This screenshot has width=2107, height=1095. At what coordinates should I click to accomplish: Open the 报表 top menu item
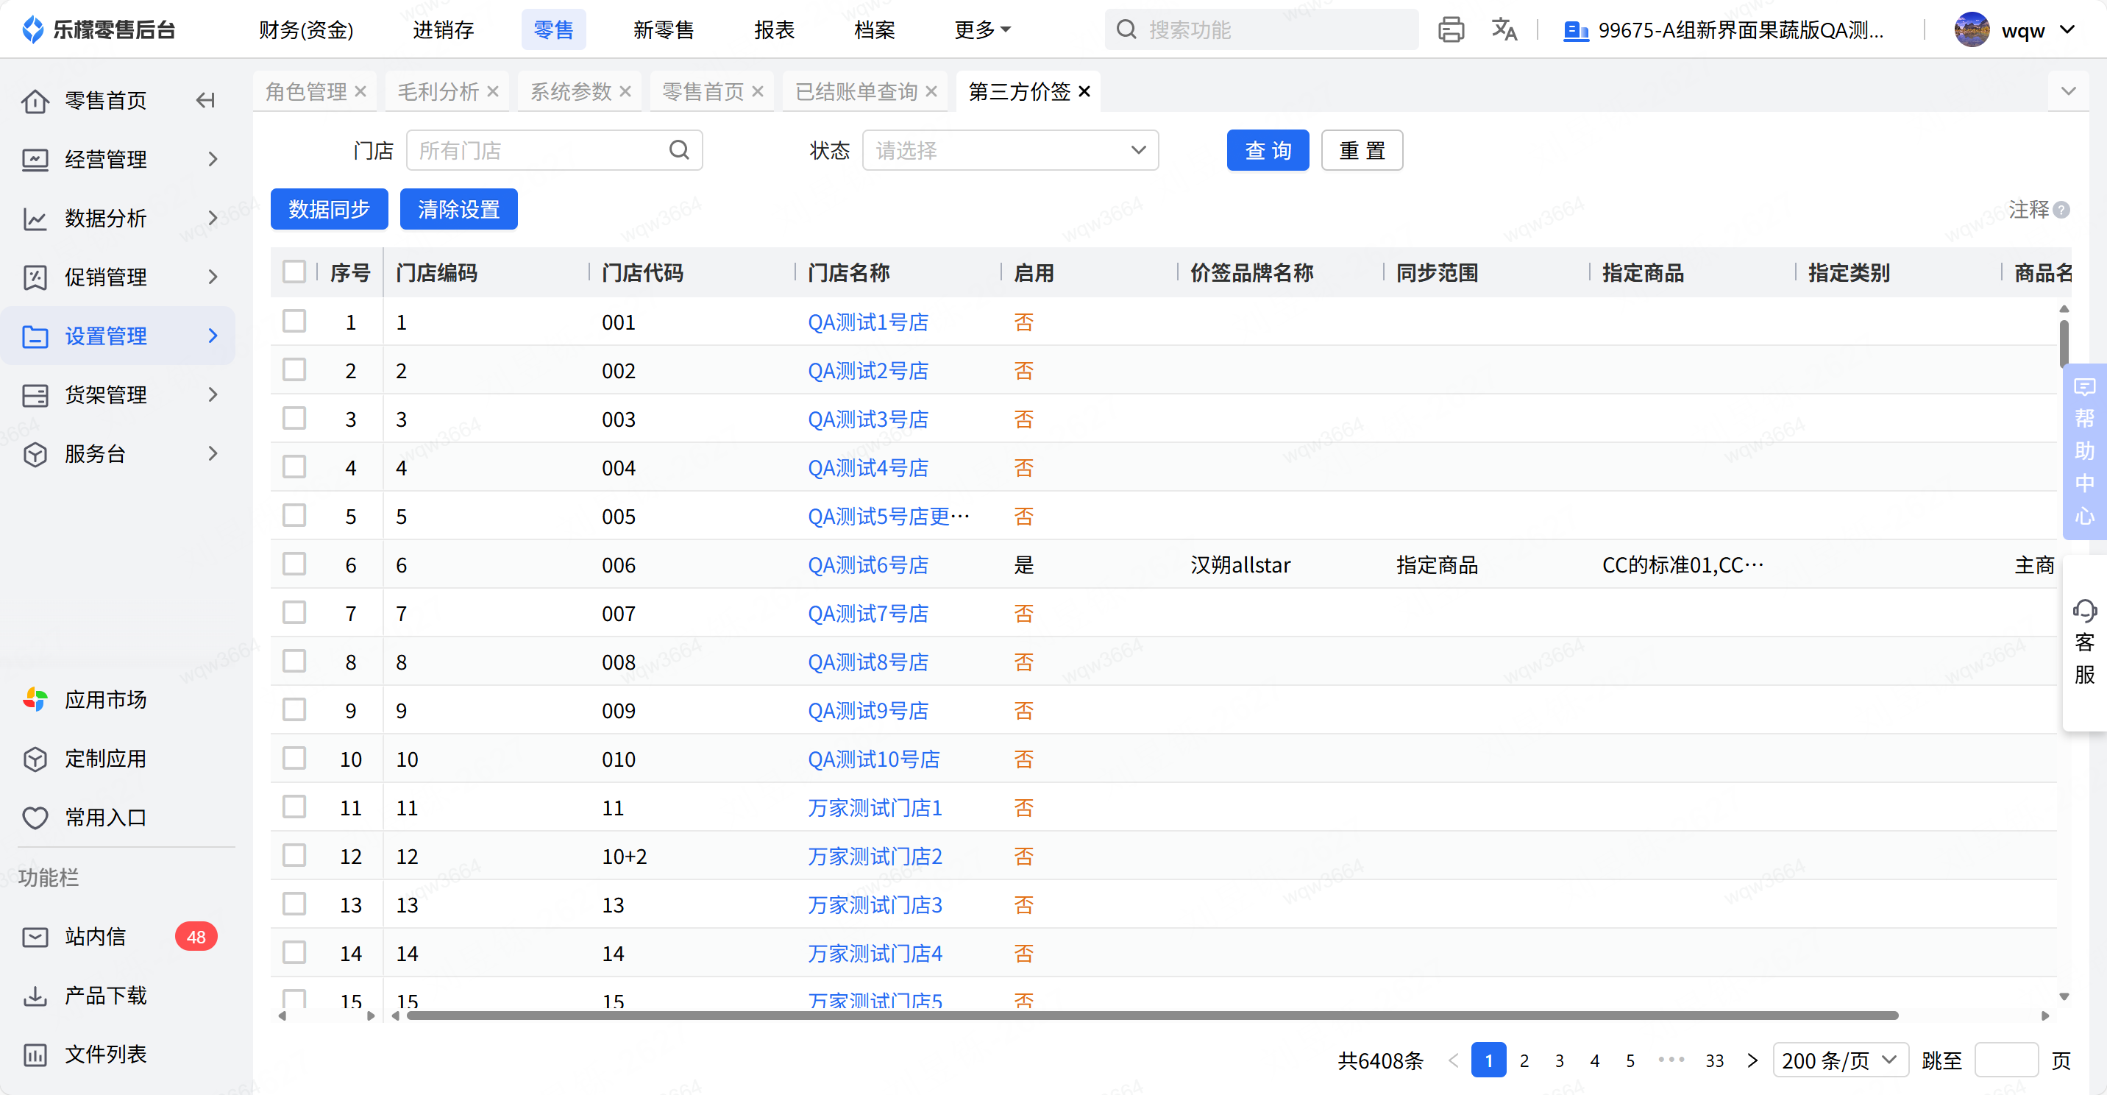(774, 30)
